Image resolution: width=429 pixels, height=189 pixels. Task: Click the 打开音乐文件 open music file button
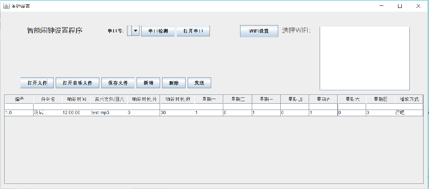78,83
